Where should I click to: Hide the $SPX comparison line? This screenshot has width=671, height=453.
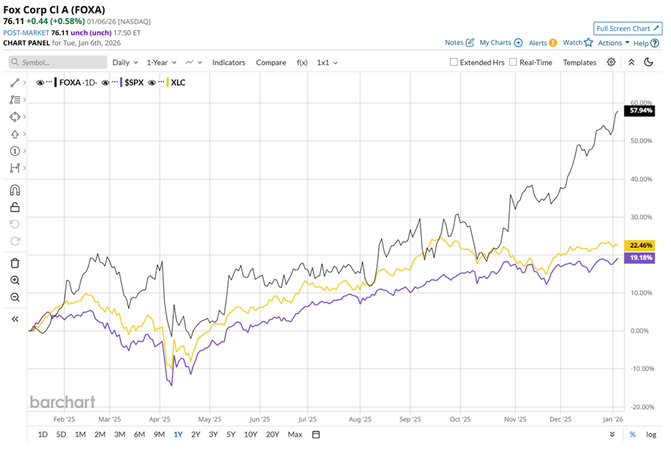tap(105, 82)
